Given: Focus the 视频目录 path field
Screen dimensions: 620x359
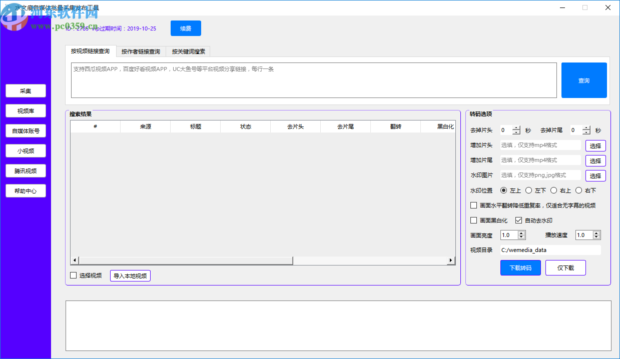Looking at the screenshot, I should point(550,250).
